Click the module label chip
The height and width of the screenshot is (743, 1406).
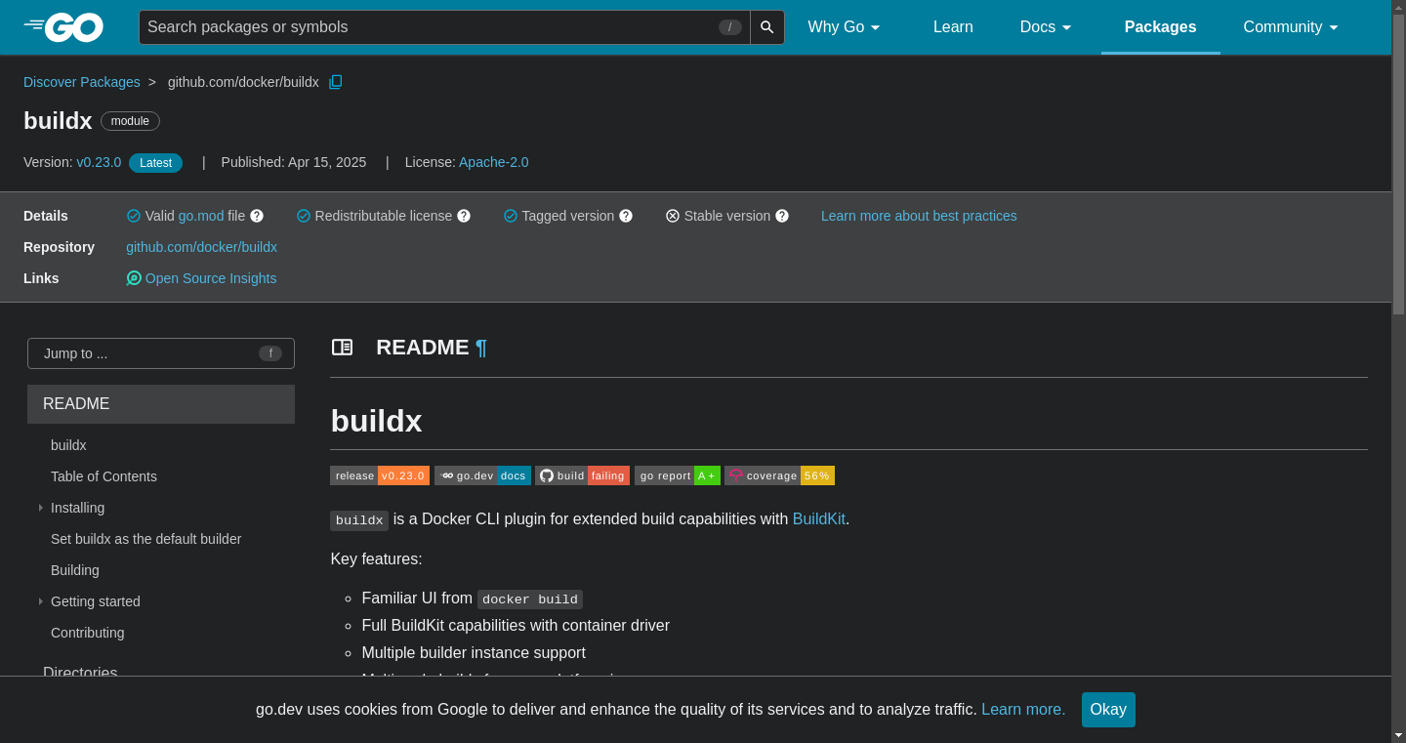130,121
